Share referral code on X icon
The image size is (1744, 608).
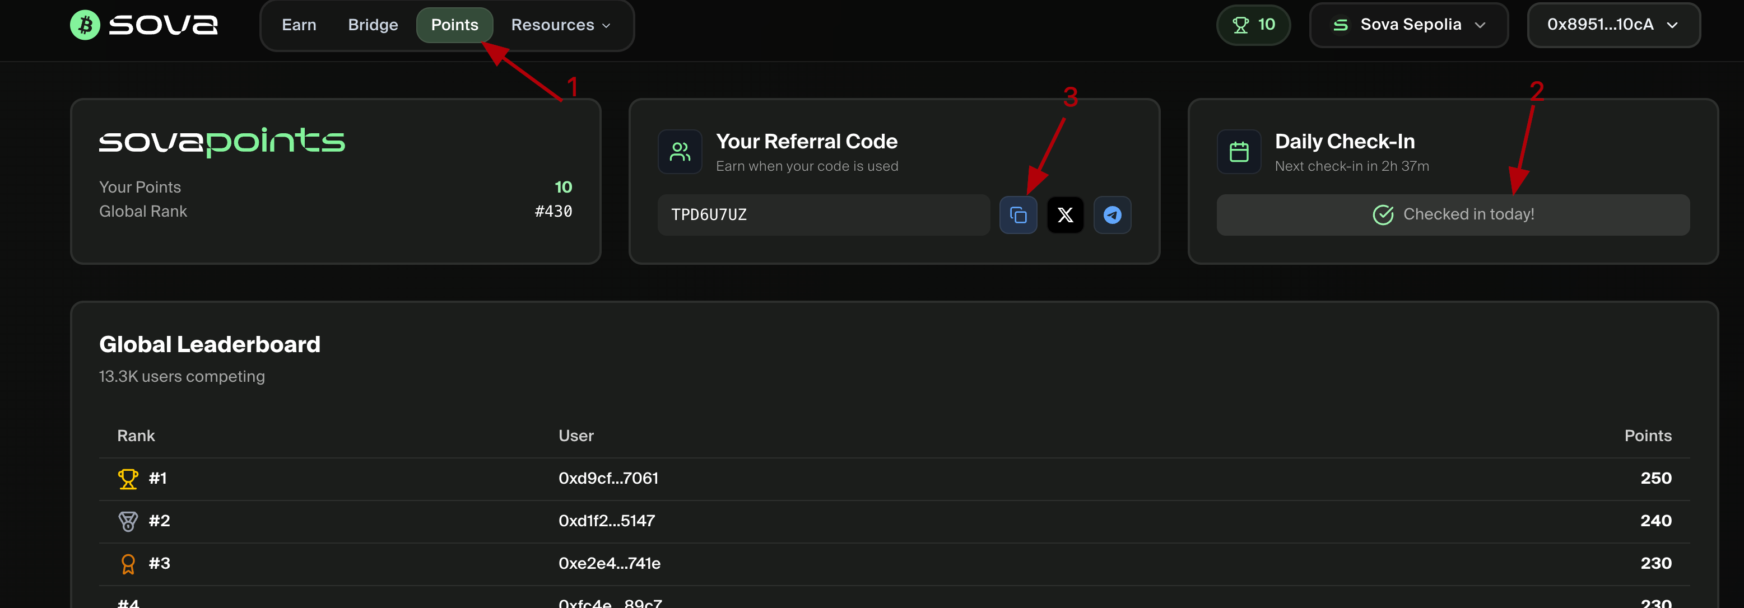point(1065,215)
